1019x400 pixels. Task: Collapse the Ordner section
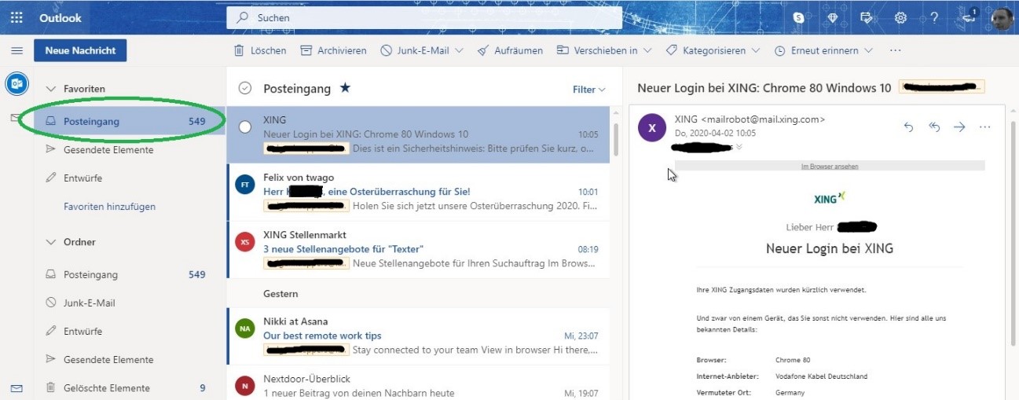tap(51, 242)
